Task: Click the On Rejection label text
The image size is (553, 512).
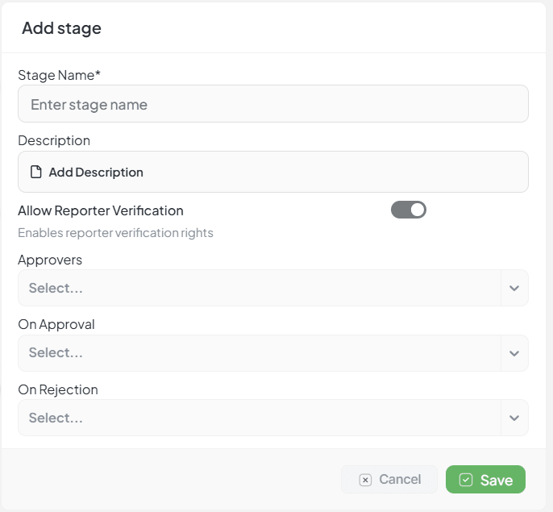Action: (x=58, y=389)
